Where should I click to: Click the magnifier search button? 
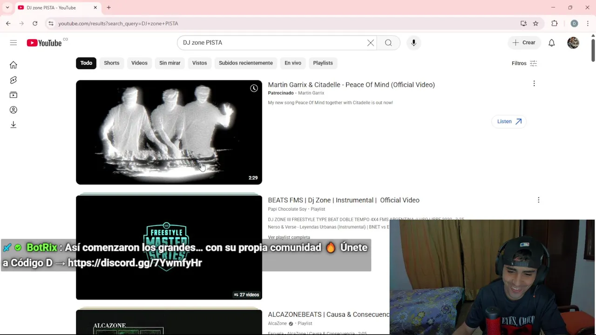[x=388, y=43]
